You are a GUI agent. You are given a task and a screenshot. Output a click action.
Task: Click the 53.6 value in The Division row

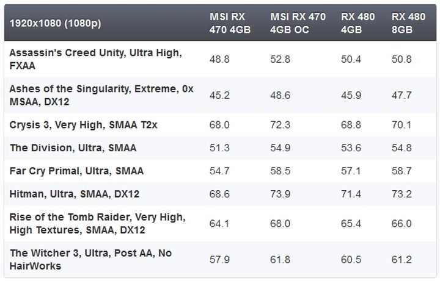tap(351, 148)
